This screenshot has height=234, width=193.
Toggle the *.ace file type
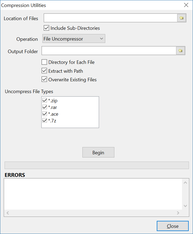[45, 114]
